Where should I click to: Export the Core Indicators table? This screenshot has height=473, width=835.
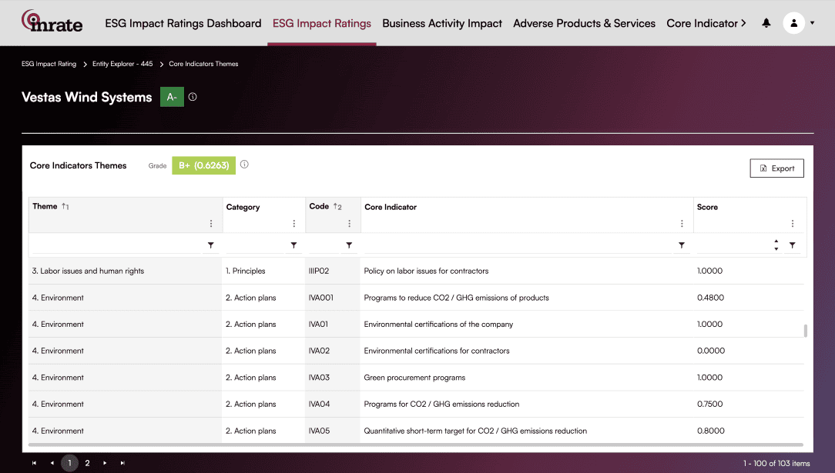point(777,168)
